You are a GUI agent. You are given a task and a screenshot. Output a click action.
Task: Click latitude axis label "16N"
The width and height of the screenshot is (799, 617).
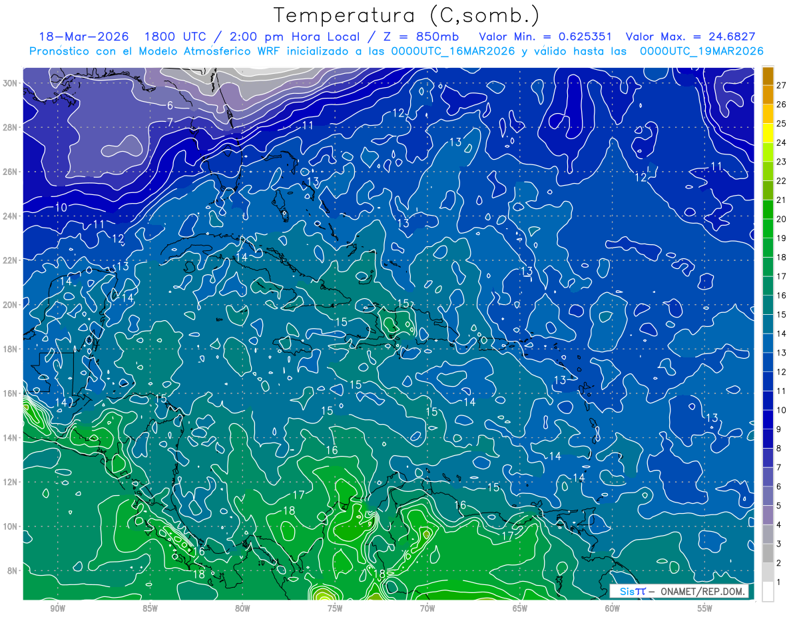coord(11,393)
